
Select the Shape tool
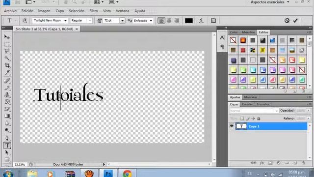(x=7, y=159)
